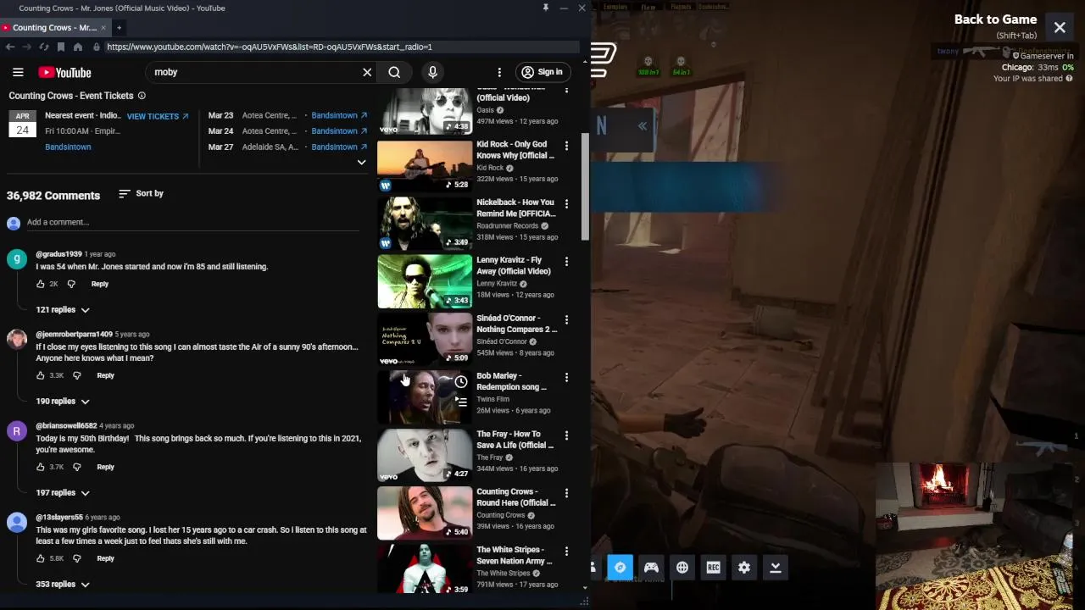
Task: Click Back to Game in Steam overlay
Action: (995, 19)
